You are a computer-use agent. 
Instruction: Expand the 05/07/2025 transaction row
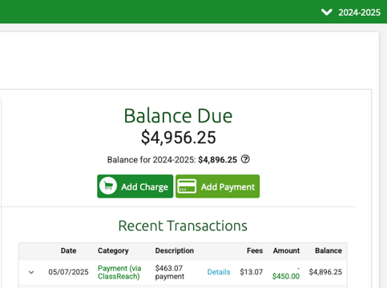point(31,272)
